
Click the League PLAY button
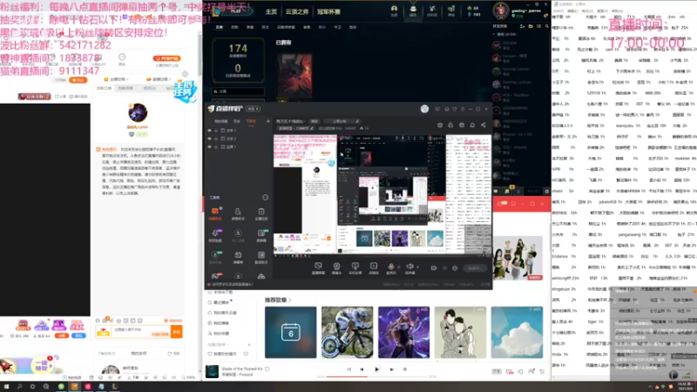tap(235, 11)
